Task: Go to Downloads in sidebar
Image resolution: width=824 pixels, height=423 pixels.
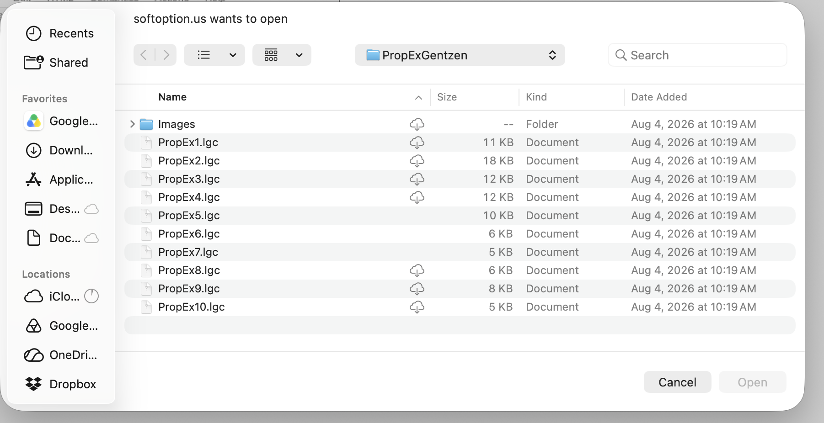Action: click(59, 150)
